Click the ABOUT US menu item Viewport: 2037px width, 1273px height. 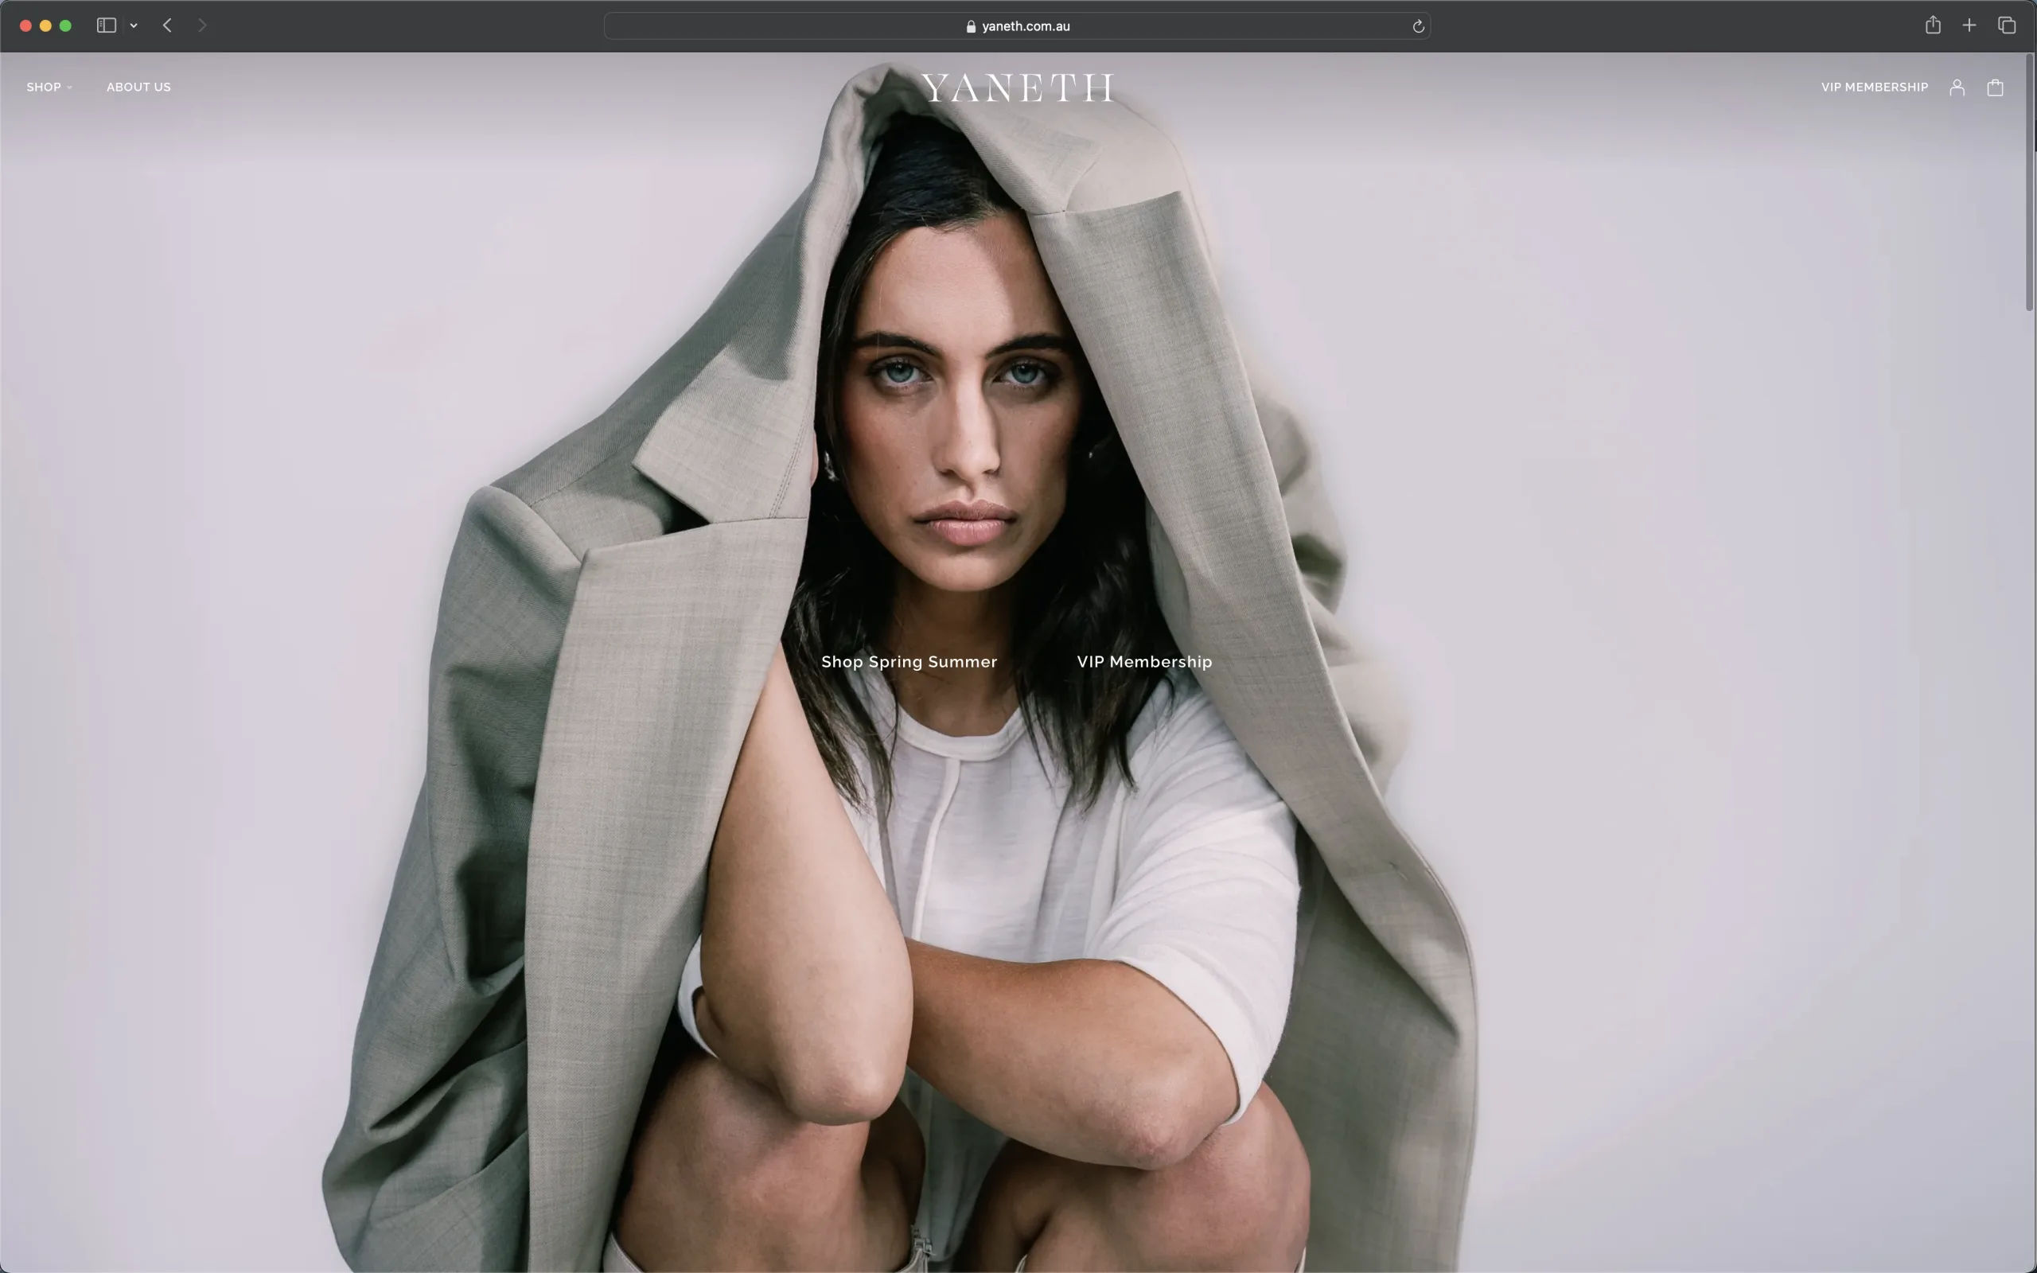[139, 87]
